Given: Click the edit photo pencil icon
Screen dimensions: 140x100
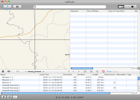Looking at the screenshot, I should (97, 71).
